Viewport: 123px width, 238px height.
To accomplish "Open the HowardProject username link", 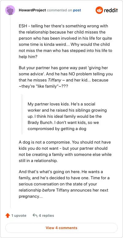I will [32, 10].
